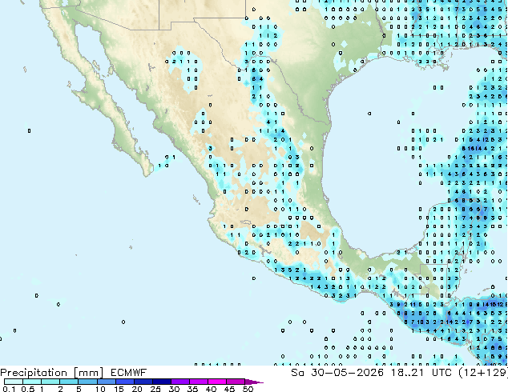Click the '35' legend scale value
Viewport: 508px width, 392px height.
point(192,389)
